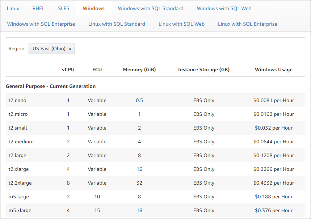
Task: Open Windows with SQL Enterprise tab
Action: click(41, 24)
